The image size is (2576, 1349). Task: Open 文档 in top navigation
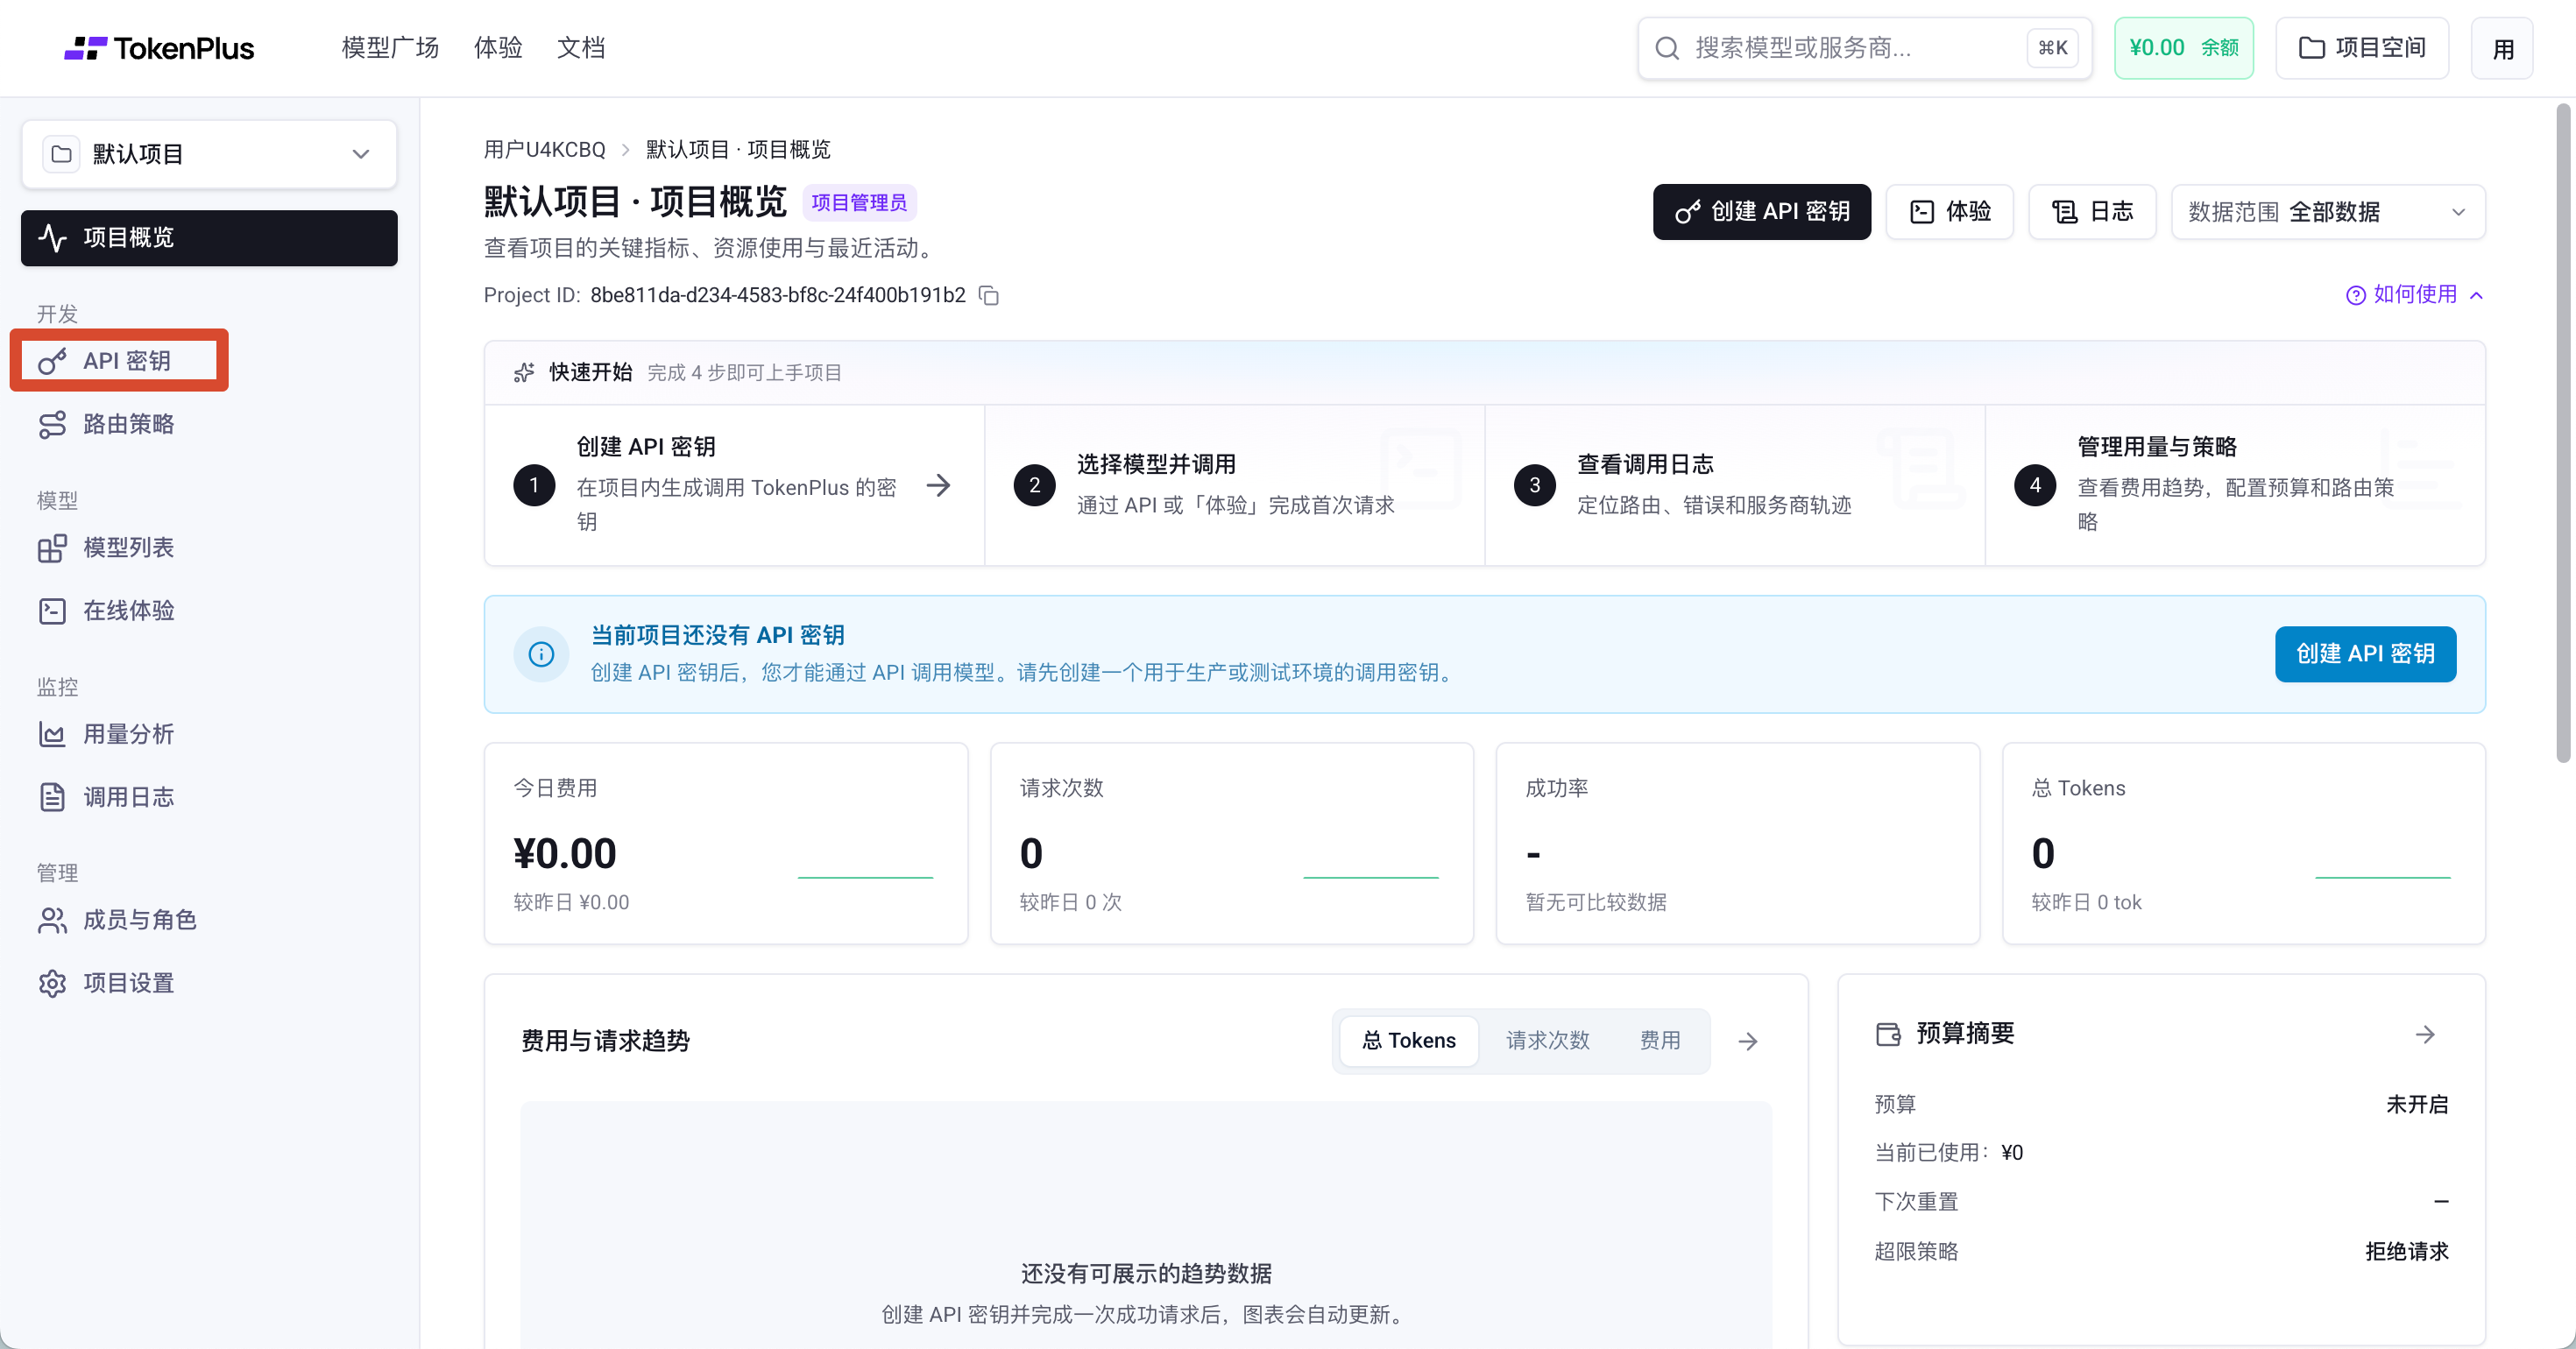pos(581,48)
